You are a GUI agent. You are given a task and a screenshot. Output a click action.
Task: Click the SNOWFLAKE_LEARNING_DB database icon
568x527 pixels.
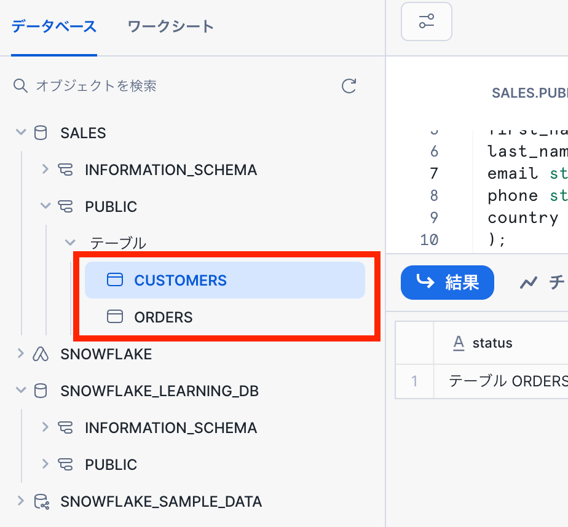click(x=41, y=391)
